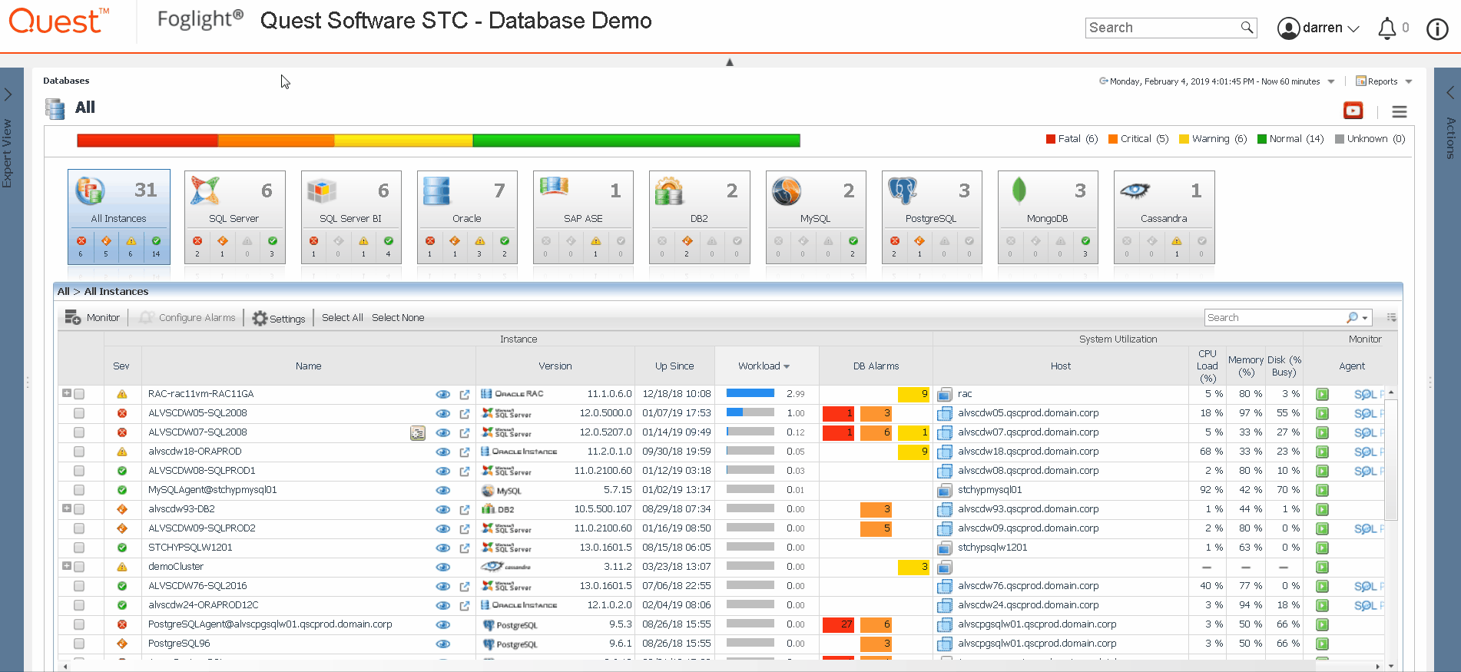Image resolution: width=1461 pixels, height=672 pixels.
Task: Check the ALVSCDW05-SQL2008 row checkbox
Action: tap(79, 413)
